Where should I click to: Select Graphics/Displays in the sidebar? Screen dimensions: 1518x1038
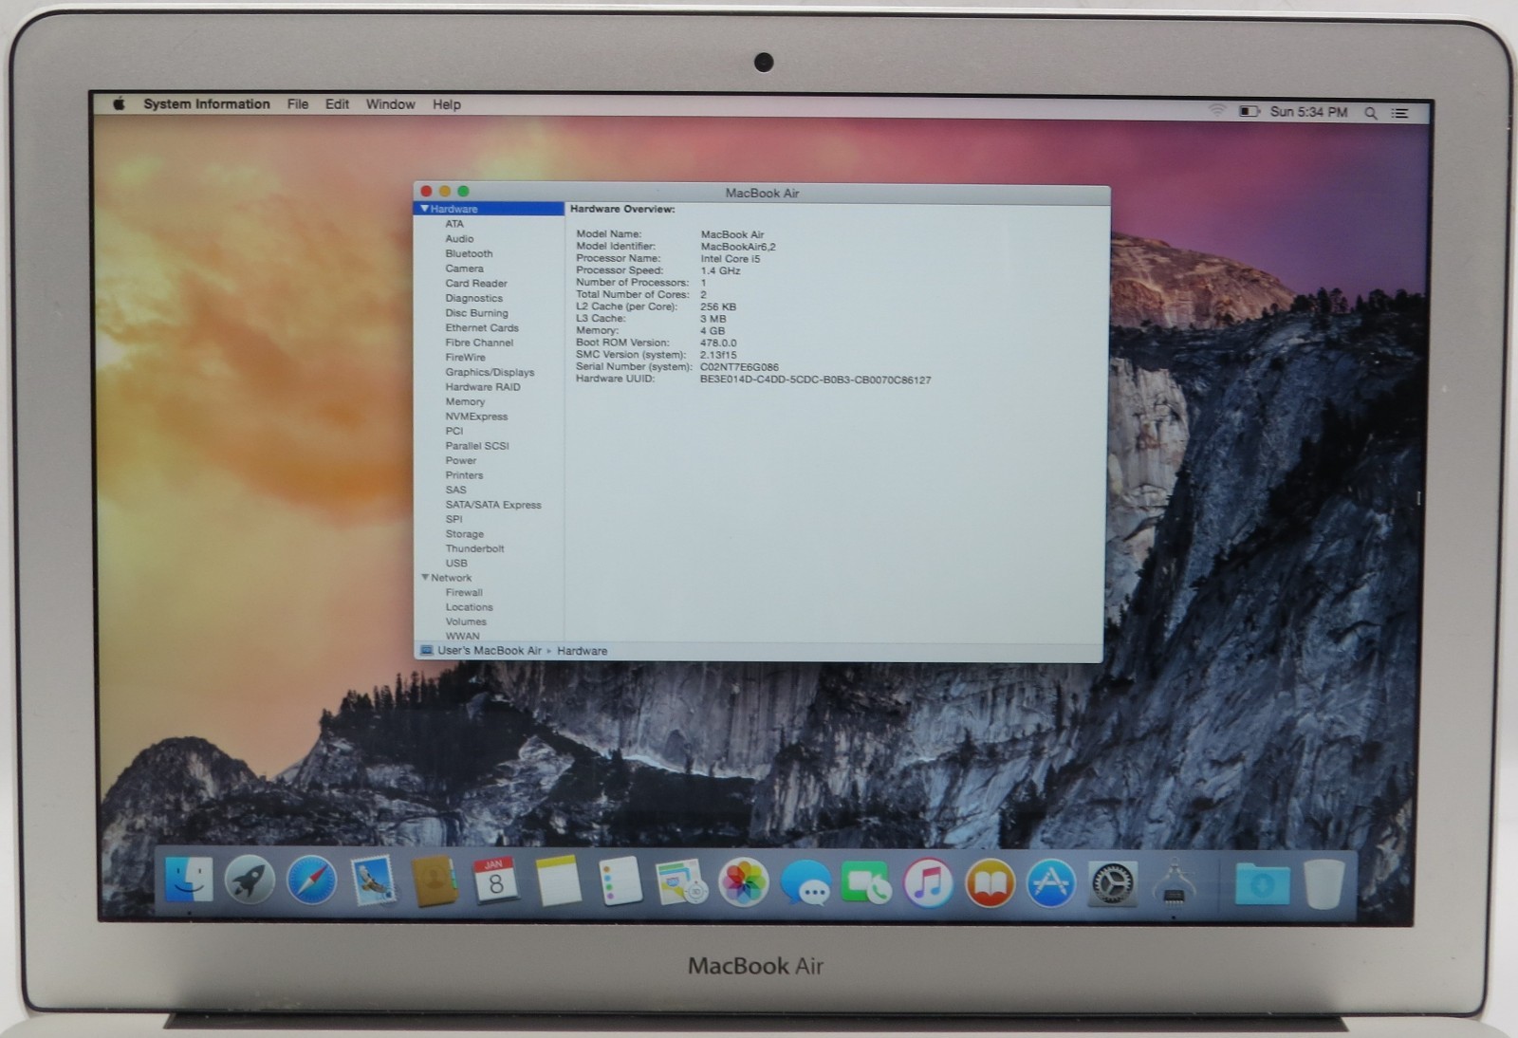pos(490,372)
